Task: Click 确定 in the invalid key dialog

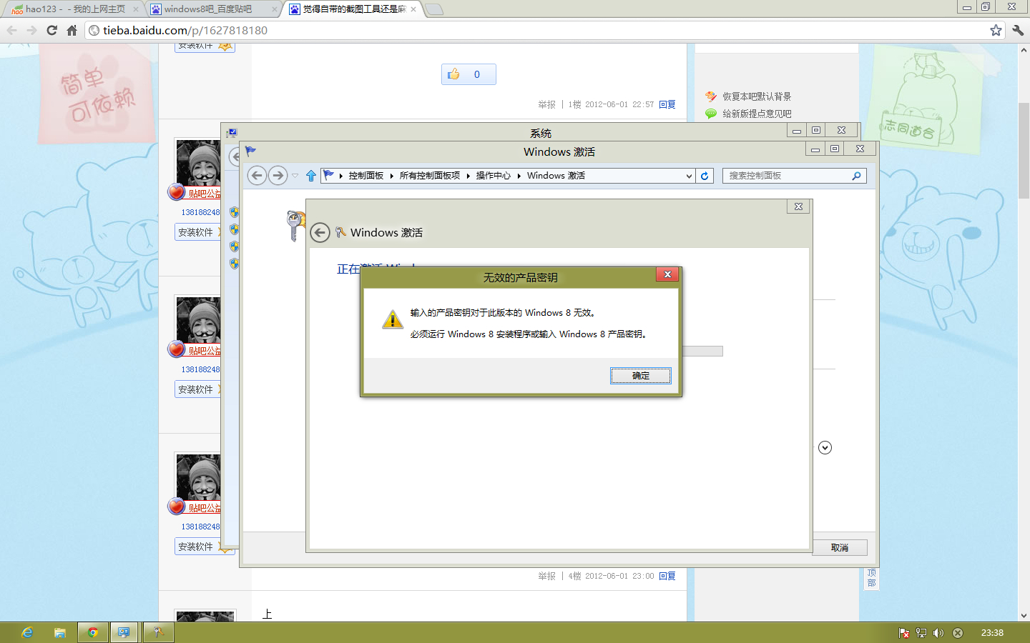Action: 641,376
